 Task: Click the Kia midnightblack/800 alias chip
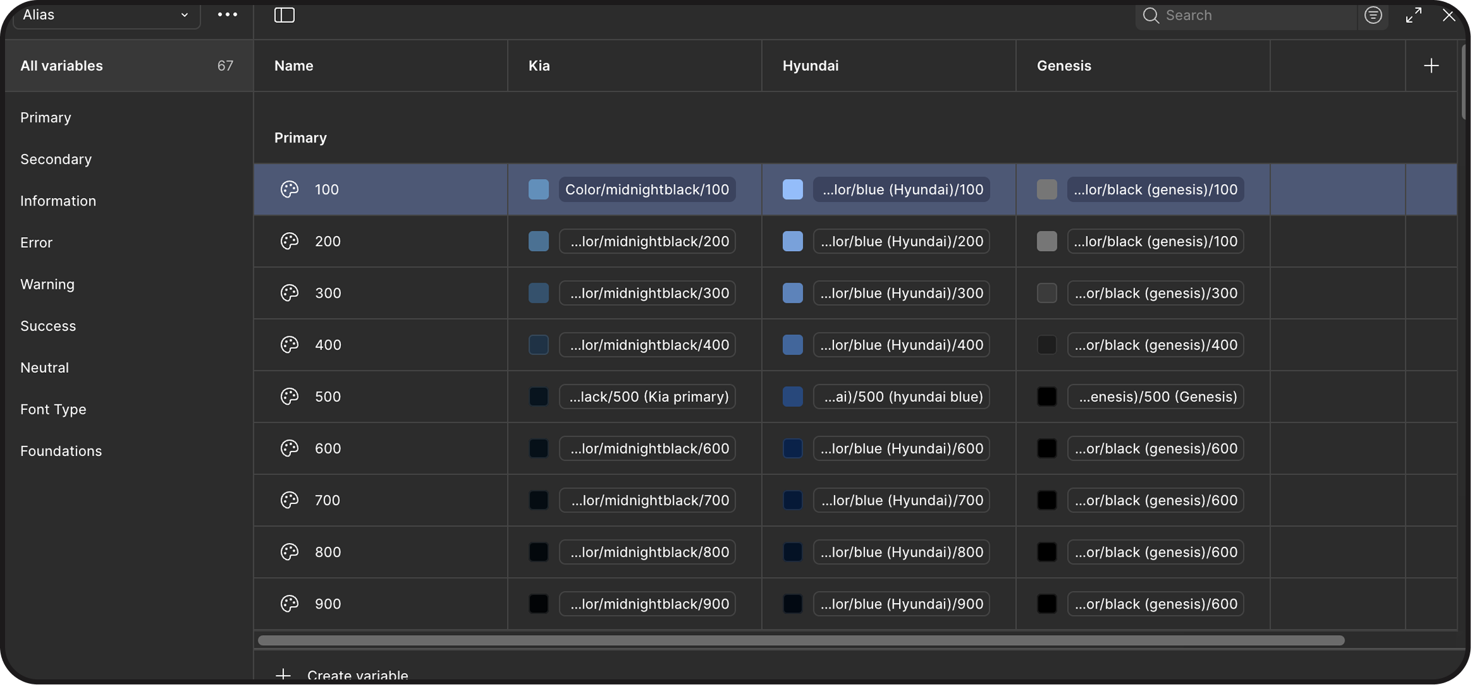click(647, 551)
